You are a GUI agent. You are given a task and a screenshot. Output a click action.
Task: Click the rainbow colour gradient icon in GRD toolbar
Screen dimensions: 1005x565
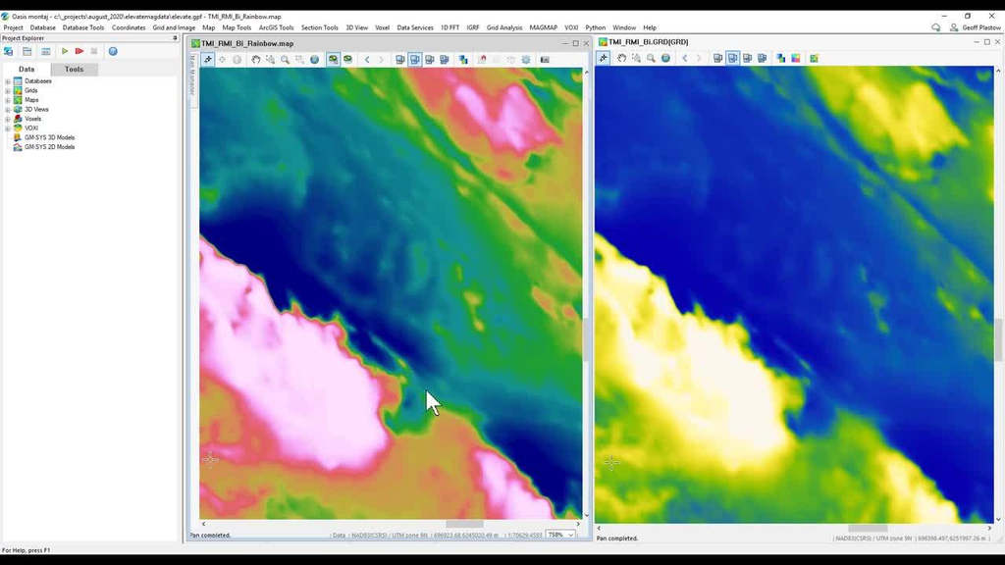[795, 58]
